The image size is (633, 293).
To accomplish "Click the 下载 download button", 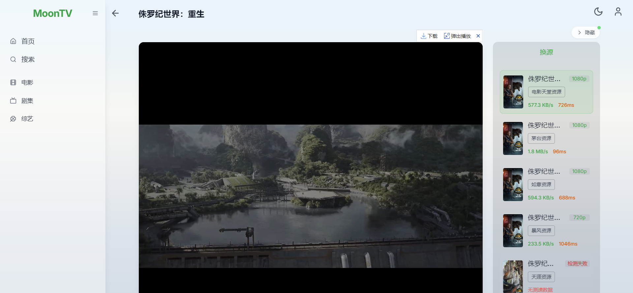I will 429,36.
